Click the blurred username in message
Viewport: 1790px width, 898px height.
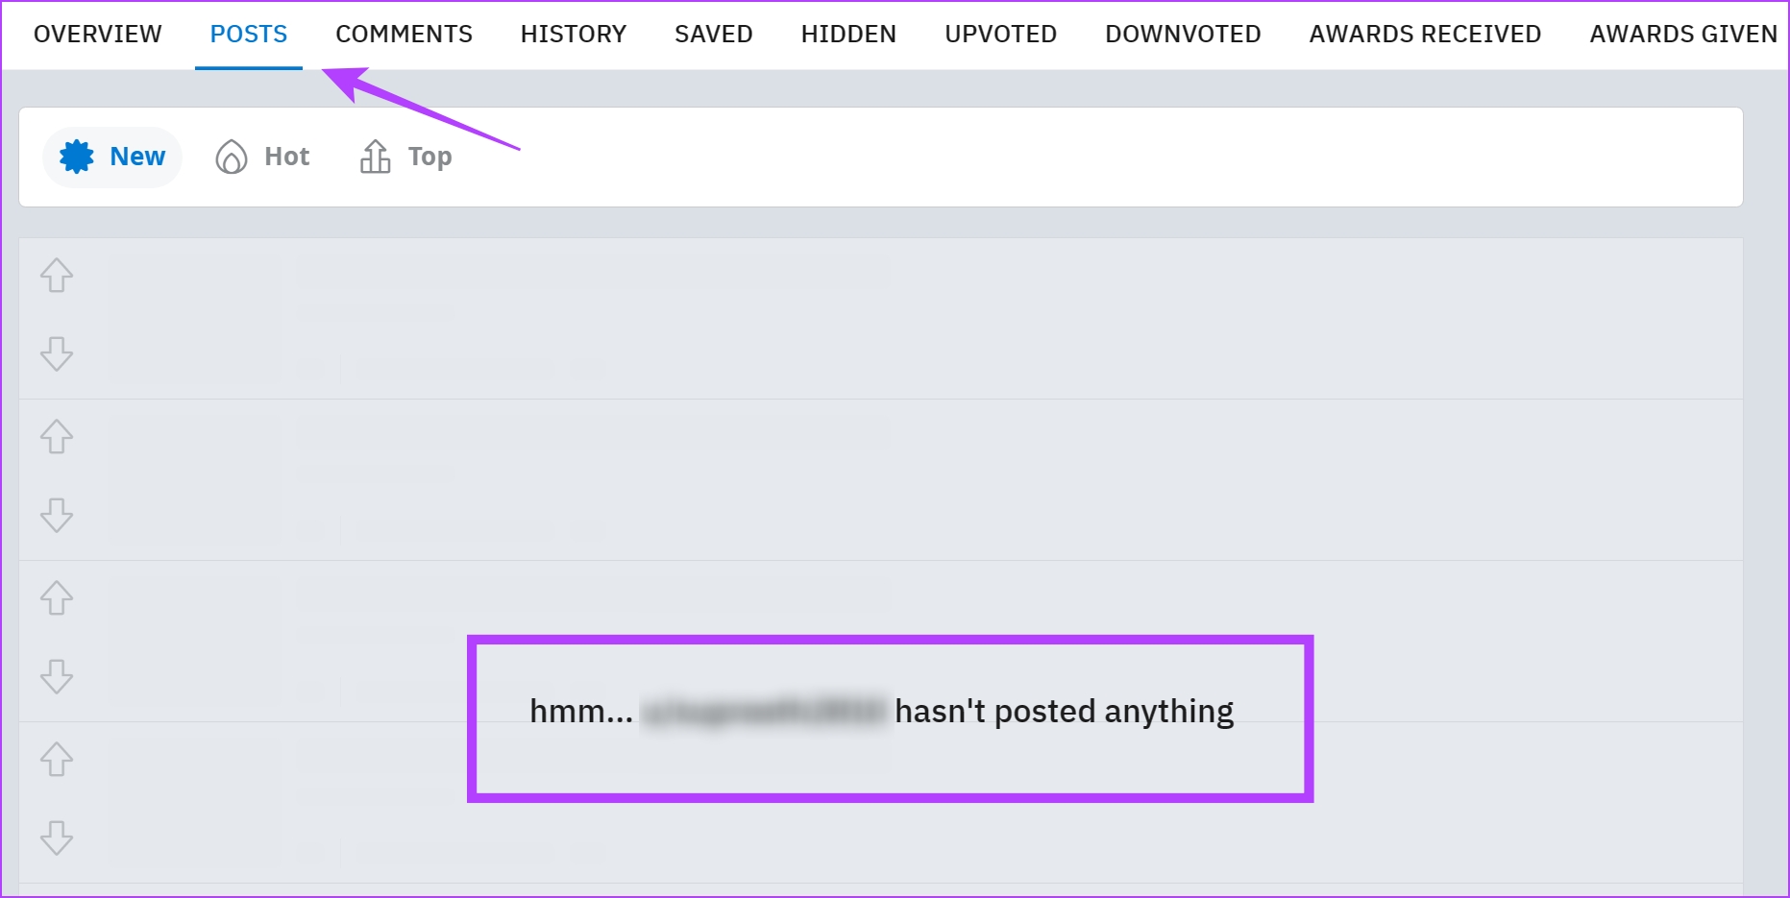tap(764, 712)
